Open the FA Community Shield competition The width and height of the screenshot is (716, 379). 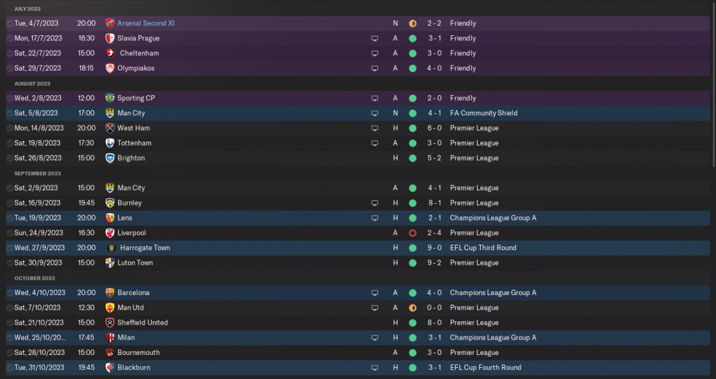coord(483,113)
